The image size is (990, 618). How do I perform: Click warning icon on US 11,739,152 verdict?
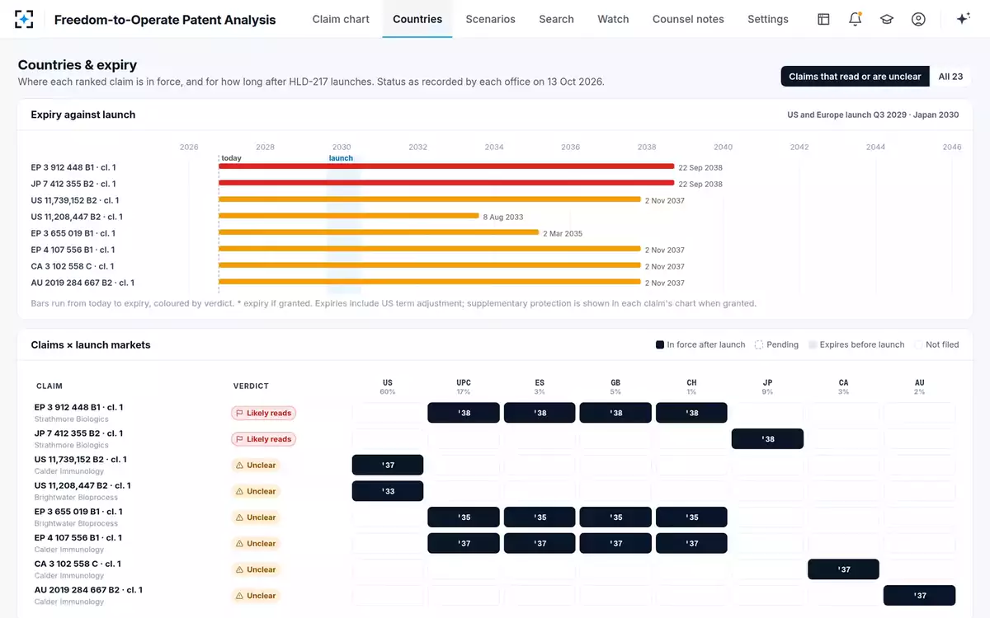(x=239, y=466)
